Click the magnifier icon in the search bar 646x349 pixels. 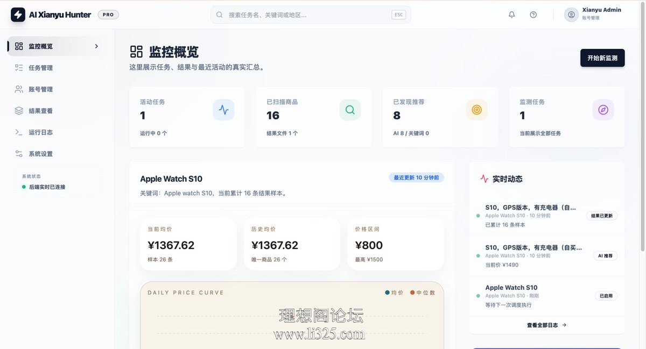219,15
